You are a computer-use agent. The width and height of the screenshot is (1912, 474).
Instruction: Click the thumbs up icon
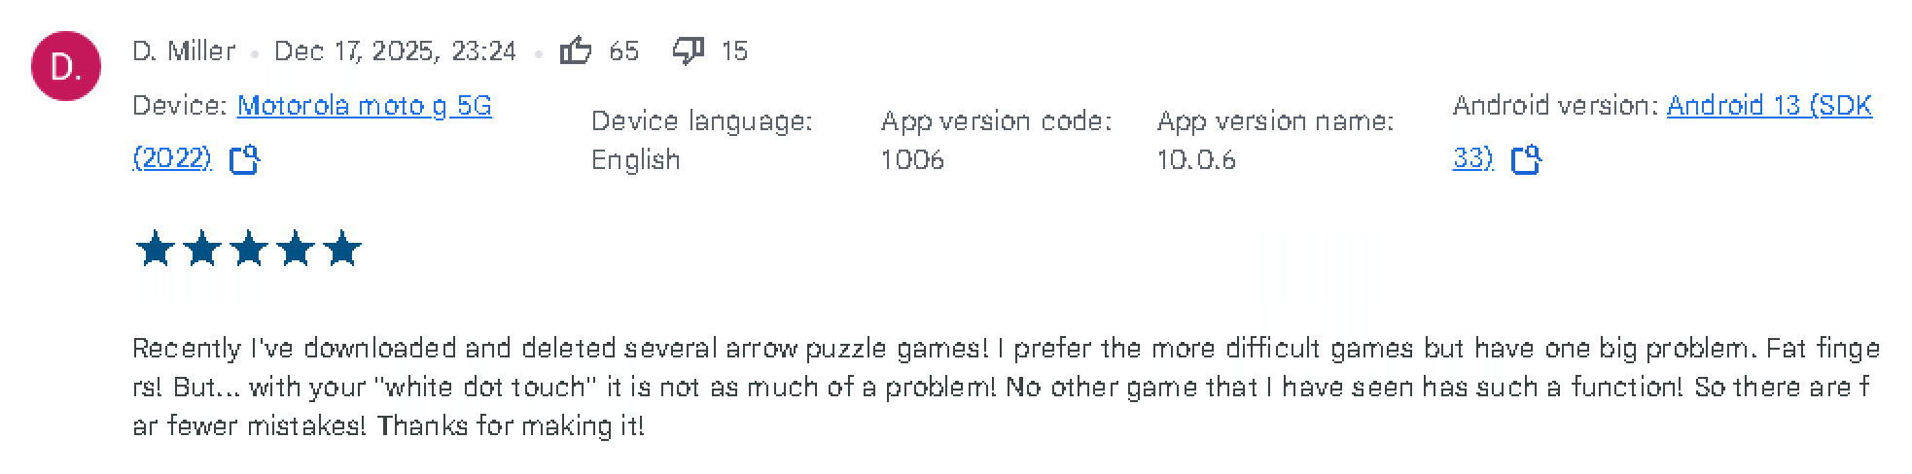tap(576, 51)
